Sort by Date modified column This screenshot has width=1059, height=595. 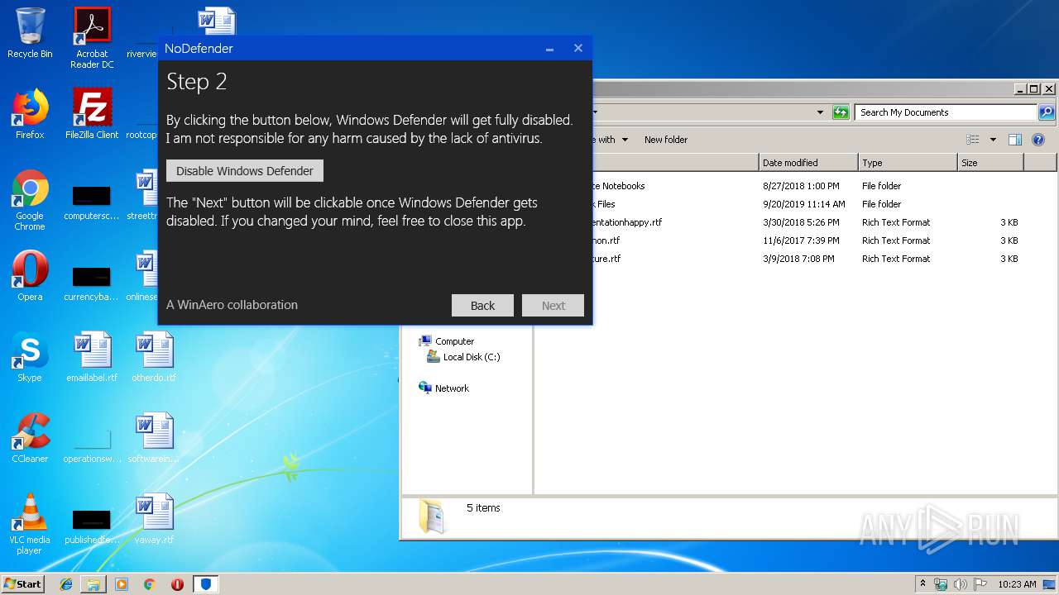pyautogui.click(x=808, y=163)
